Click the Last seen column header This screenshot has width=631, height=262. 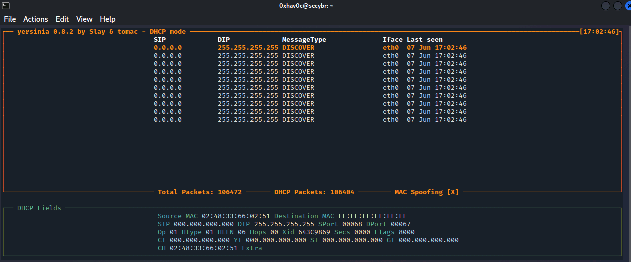[424, 40]
